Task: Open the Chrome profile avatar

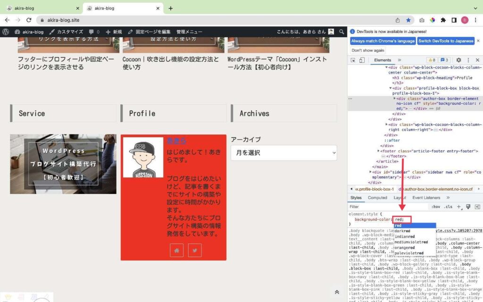Action: coord(465,20)
